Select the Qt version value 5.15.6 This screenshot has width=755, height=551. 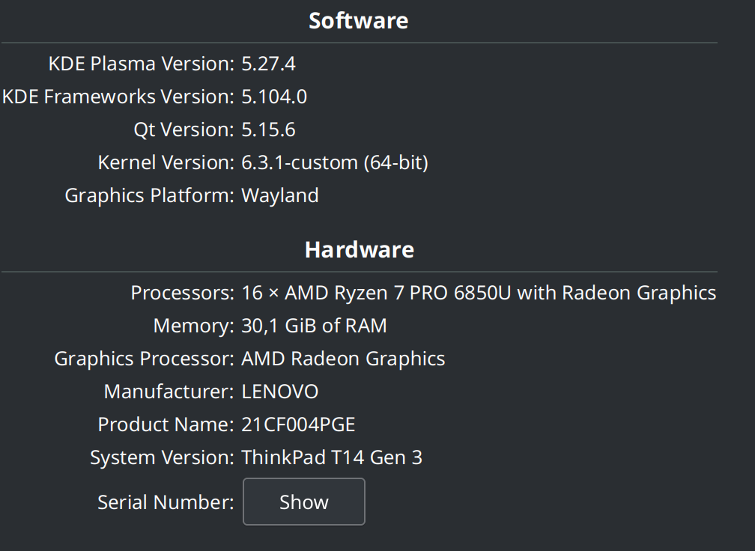click(x=268, y=130)
